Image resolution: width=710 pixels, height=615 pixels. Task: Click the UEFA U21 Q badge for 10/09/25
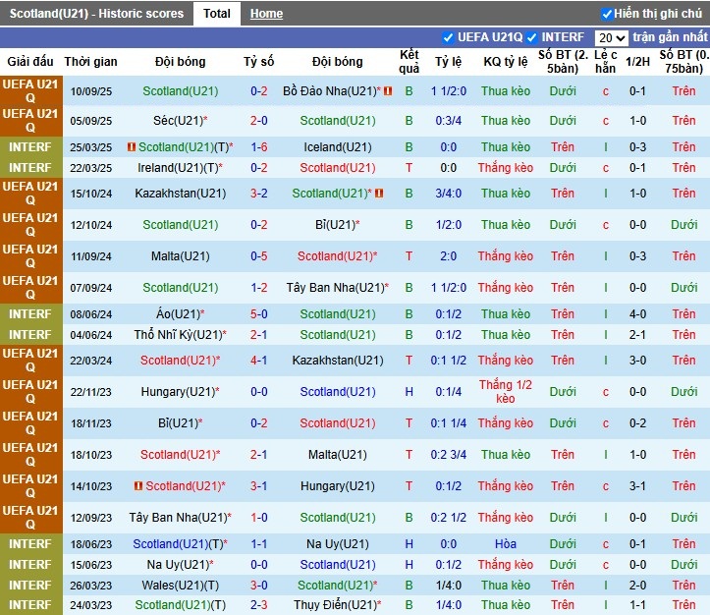[30, 91]
